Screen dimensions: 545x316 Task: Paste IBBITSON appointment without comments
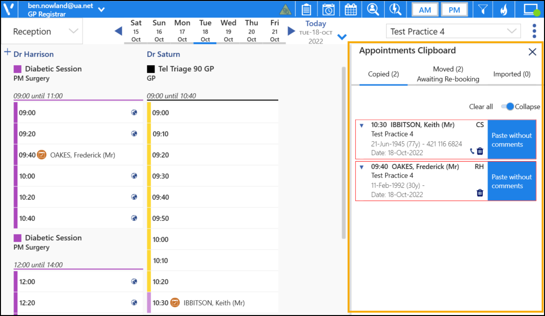tap(511, 140)
